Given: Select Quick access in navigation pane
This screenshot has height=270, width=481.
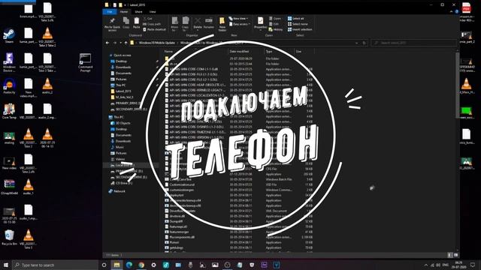Looking at the screenshot, I should [119, 55].
